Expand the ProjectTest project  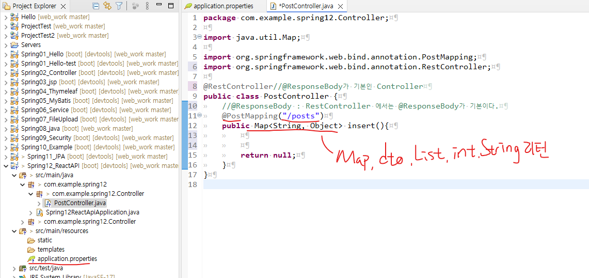pos(6,26)
